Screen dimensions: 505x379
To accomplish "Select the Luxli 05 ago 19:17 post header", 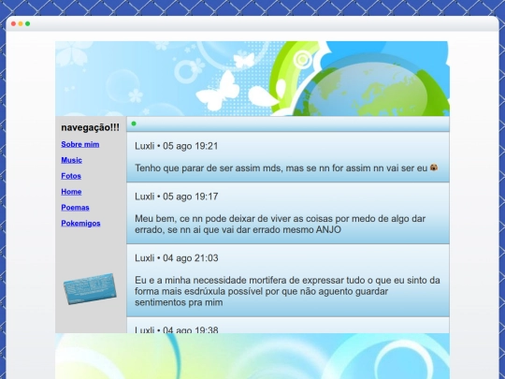I will pos(177,197).
